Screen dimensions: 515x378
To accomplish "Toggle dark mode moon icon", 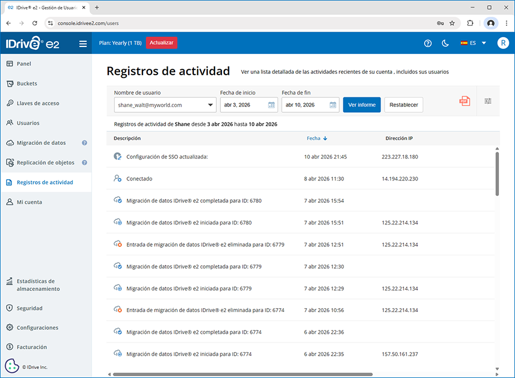I will pyautogui.click(x=445, y=44).
